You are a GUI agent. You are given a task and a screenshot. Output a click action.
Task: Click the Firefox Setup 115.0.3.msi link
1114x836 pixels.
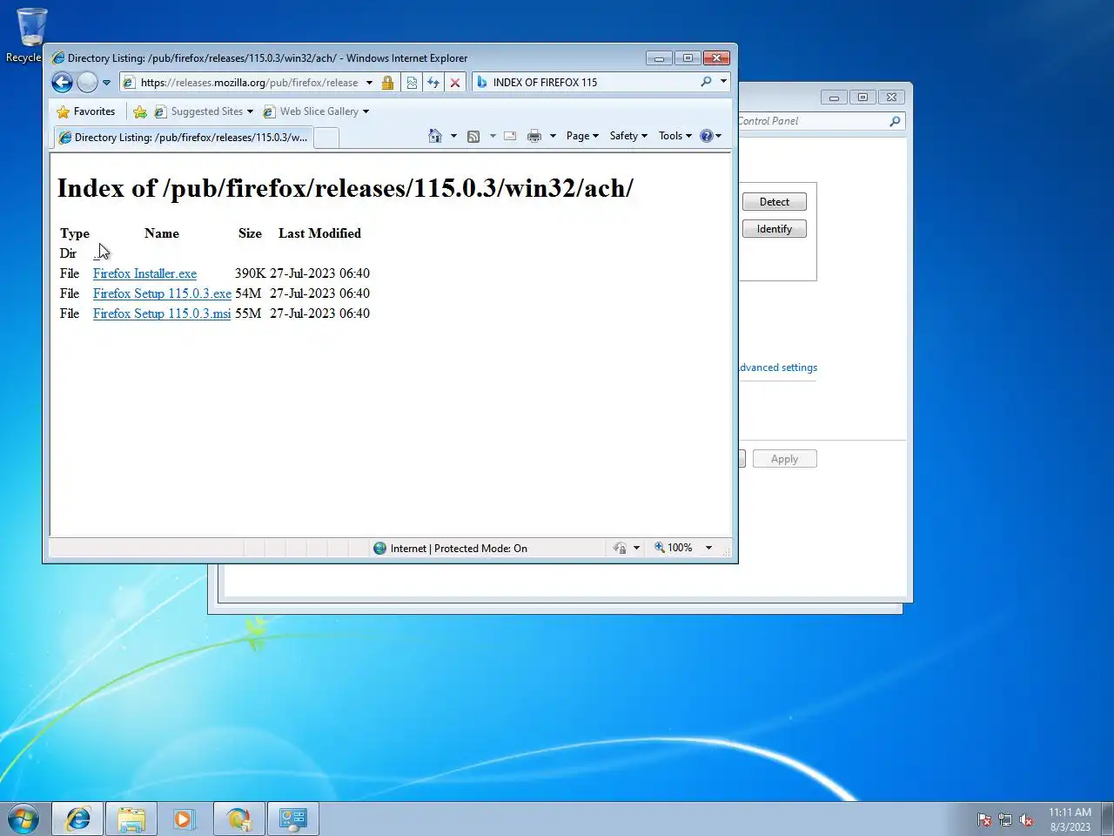(x=162, y=313)
